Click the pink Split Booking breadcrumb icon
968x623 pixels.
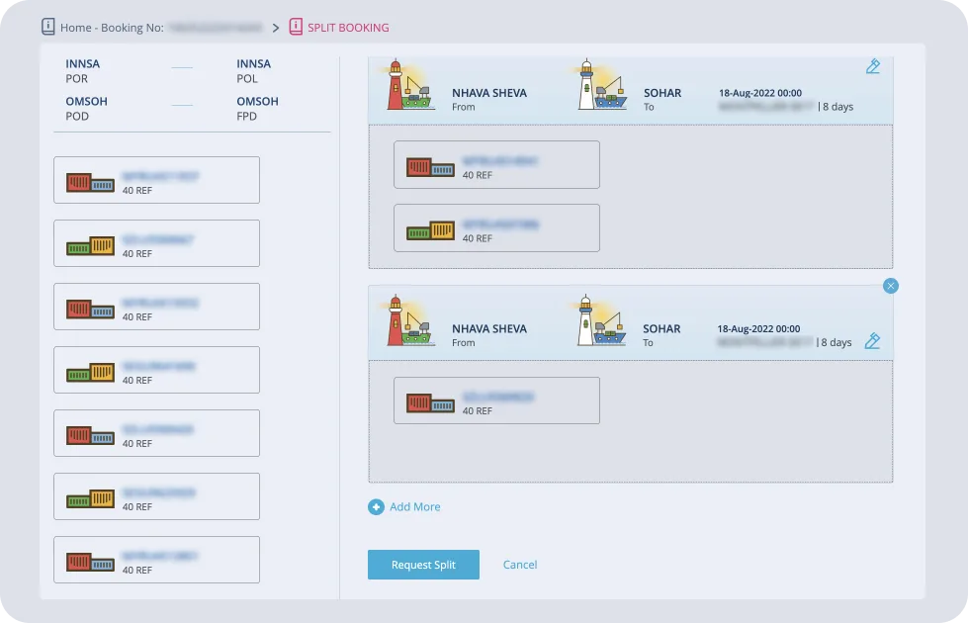point(296,27)
